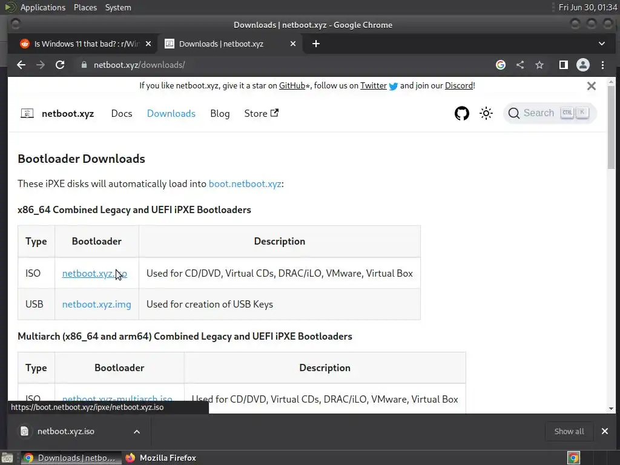Click the netboot.xyz site title
Viewport: 620px width, 465px height.
(x=68, y=113)
